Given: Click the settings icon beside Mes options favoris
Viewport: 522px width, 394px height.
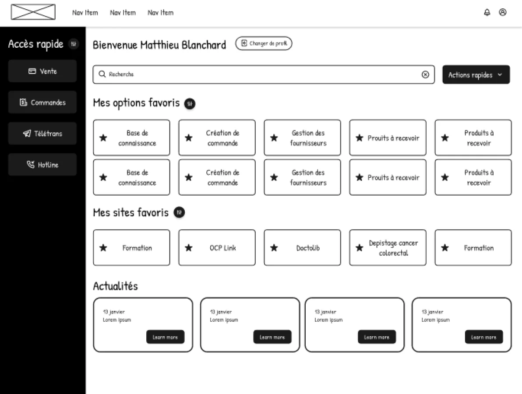Looking at the screenshot, I should click(190, 103).
